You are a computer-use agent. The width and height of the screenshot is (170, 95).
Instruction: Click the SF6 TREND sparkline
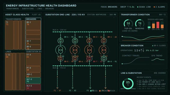click(x=158, y=59)
